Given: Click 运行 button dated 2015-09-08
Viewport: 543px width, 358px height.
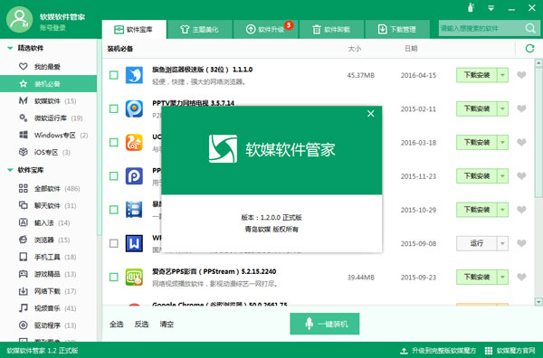Looking at the screenshot, I should (477, 243).
